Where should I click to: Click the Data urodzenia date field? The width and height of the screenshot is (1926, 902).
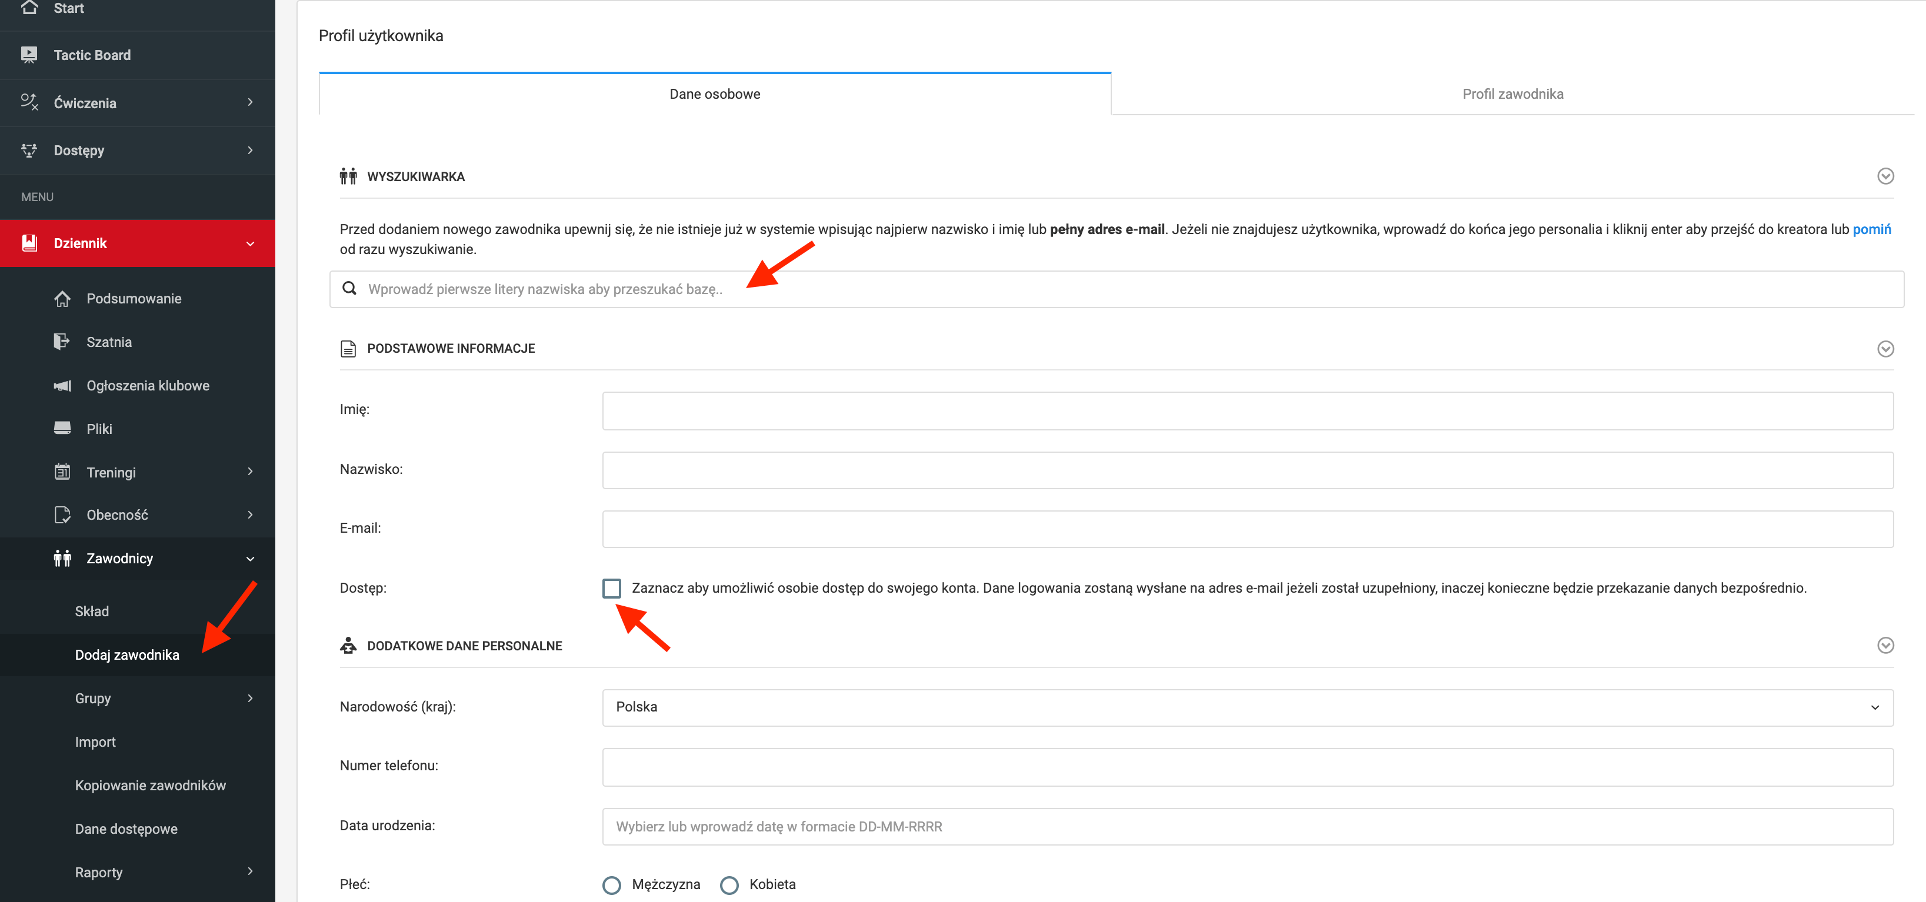pyautogui.click(x=1247, y=827)
